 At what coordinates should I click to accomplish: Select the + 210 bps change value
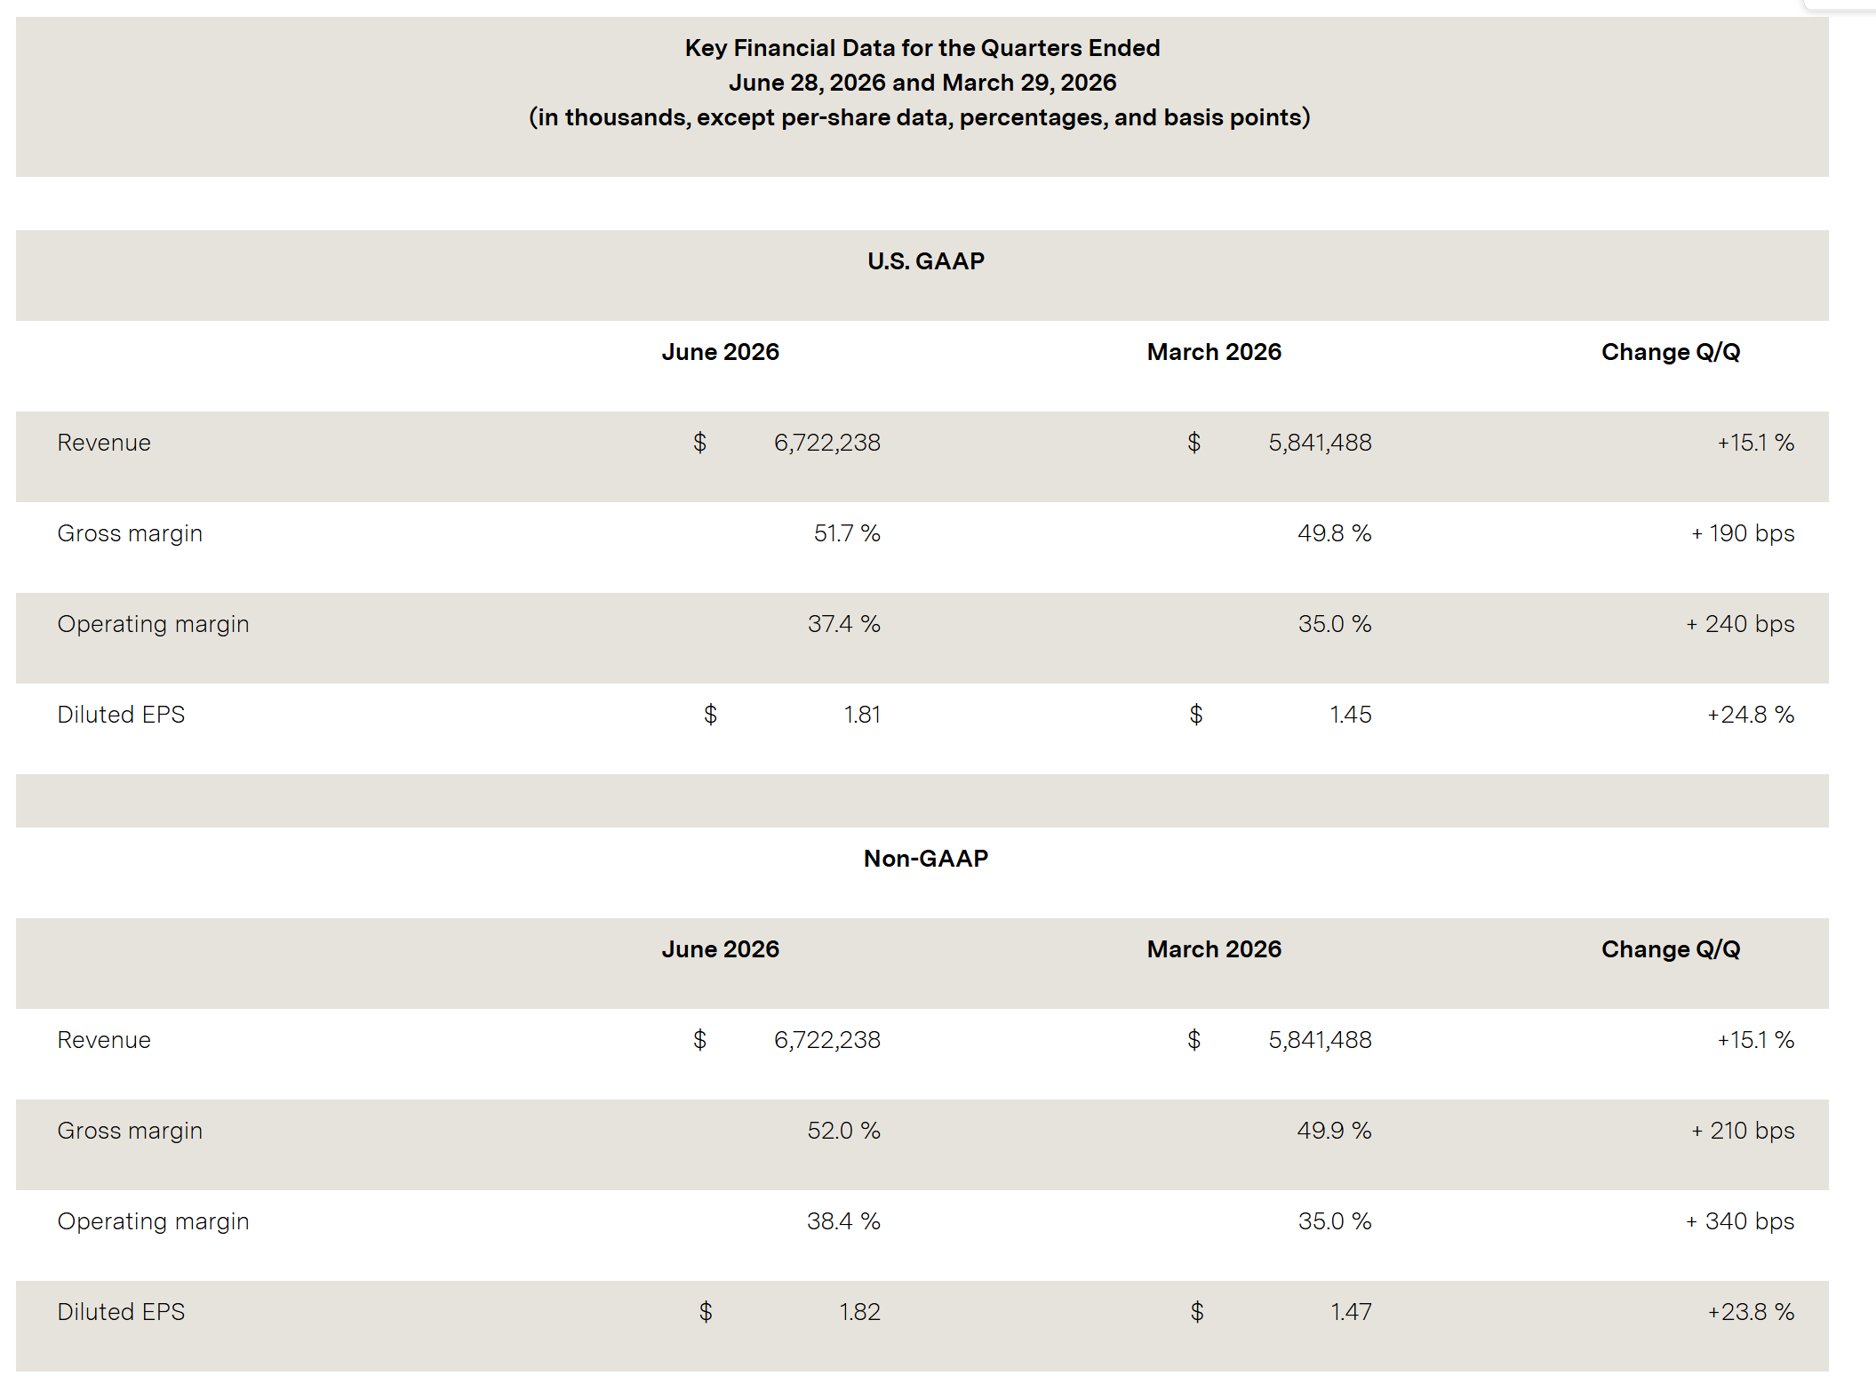pos(1743,1131)
